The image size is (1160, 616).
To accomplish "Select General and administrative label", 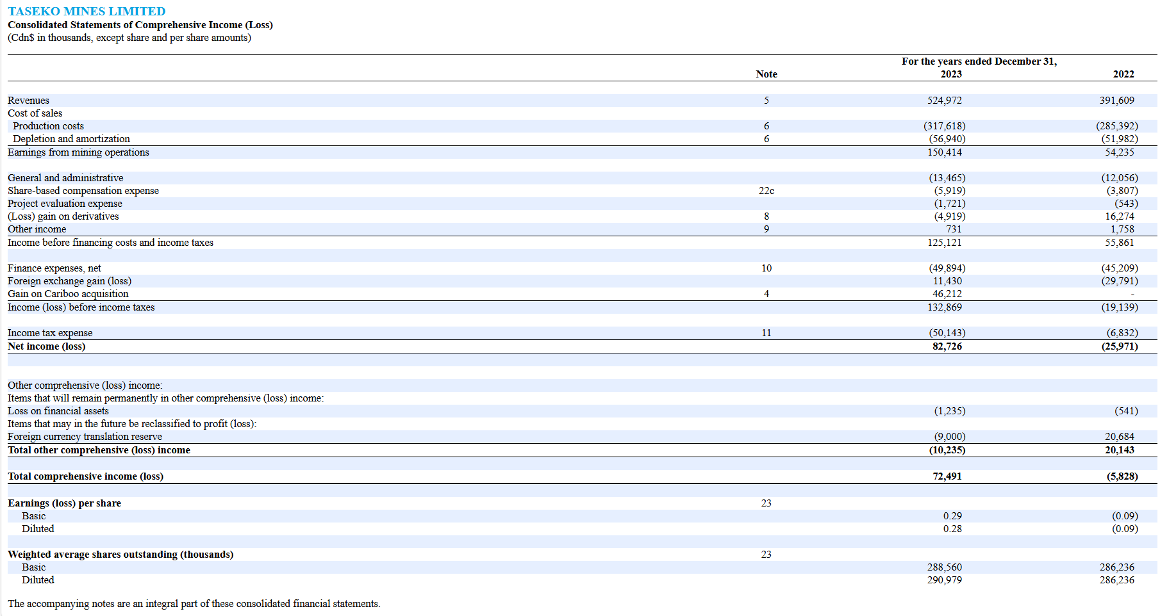I will click(x=65, y=178).
